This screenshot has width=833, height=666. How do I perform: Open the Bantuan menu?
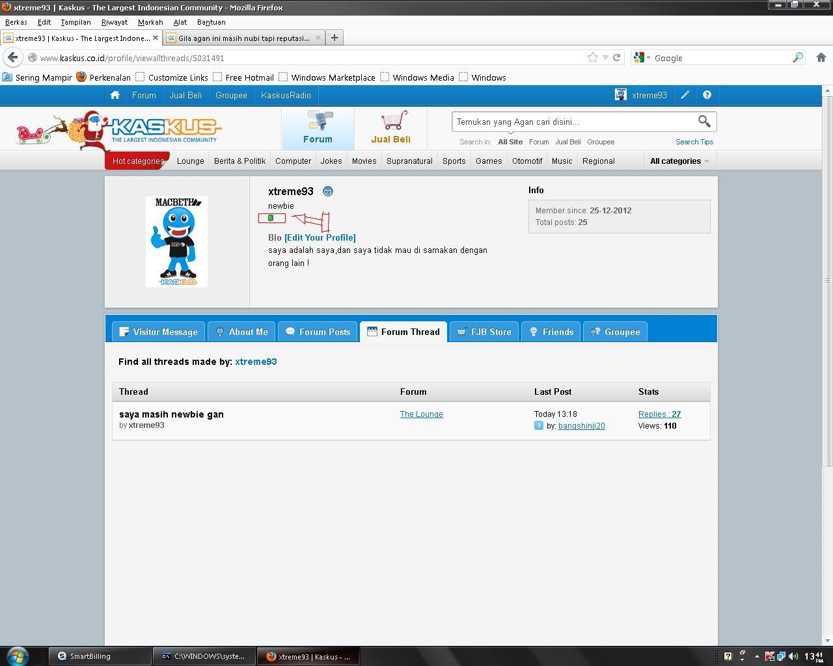tap(212, 22)
